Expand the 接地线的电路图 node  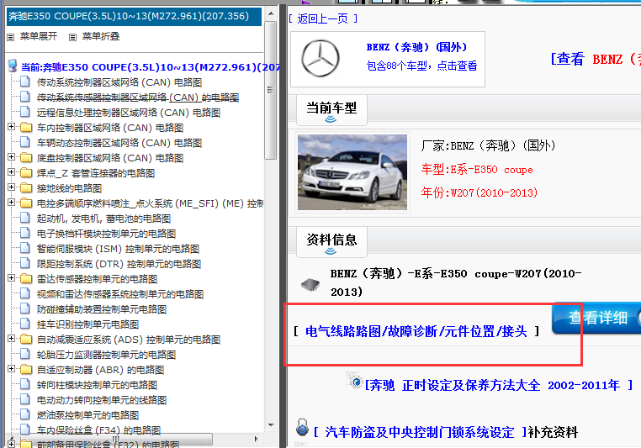[x=12, y=187]
